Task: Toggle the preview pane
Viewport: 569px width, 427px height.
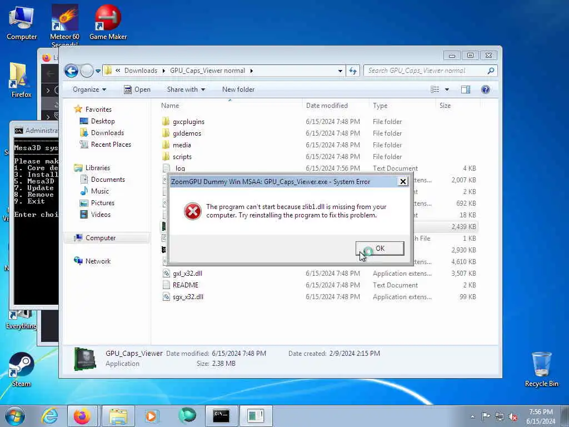Action: pyautogui.click(x=466, y=90)
